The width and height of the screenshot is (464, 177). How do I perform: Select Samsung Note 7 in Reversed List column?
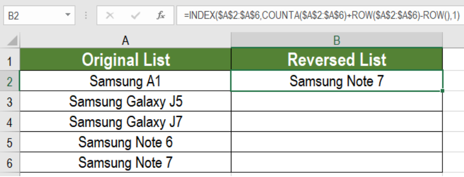coord(337,81)
